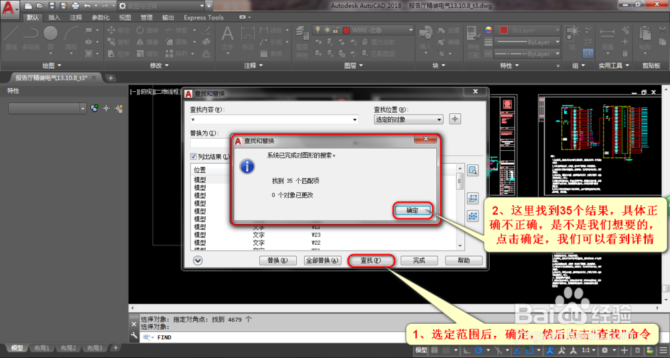This screenshot has height=358, width=670.
Task: Click 确定 in the search complete message
Action: pos(413,211)
